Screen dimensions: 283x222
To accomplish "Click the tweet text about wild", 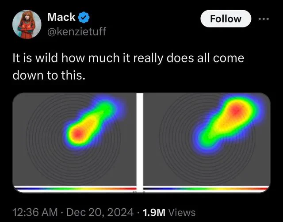I will 128,66.
